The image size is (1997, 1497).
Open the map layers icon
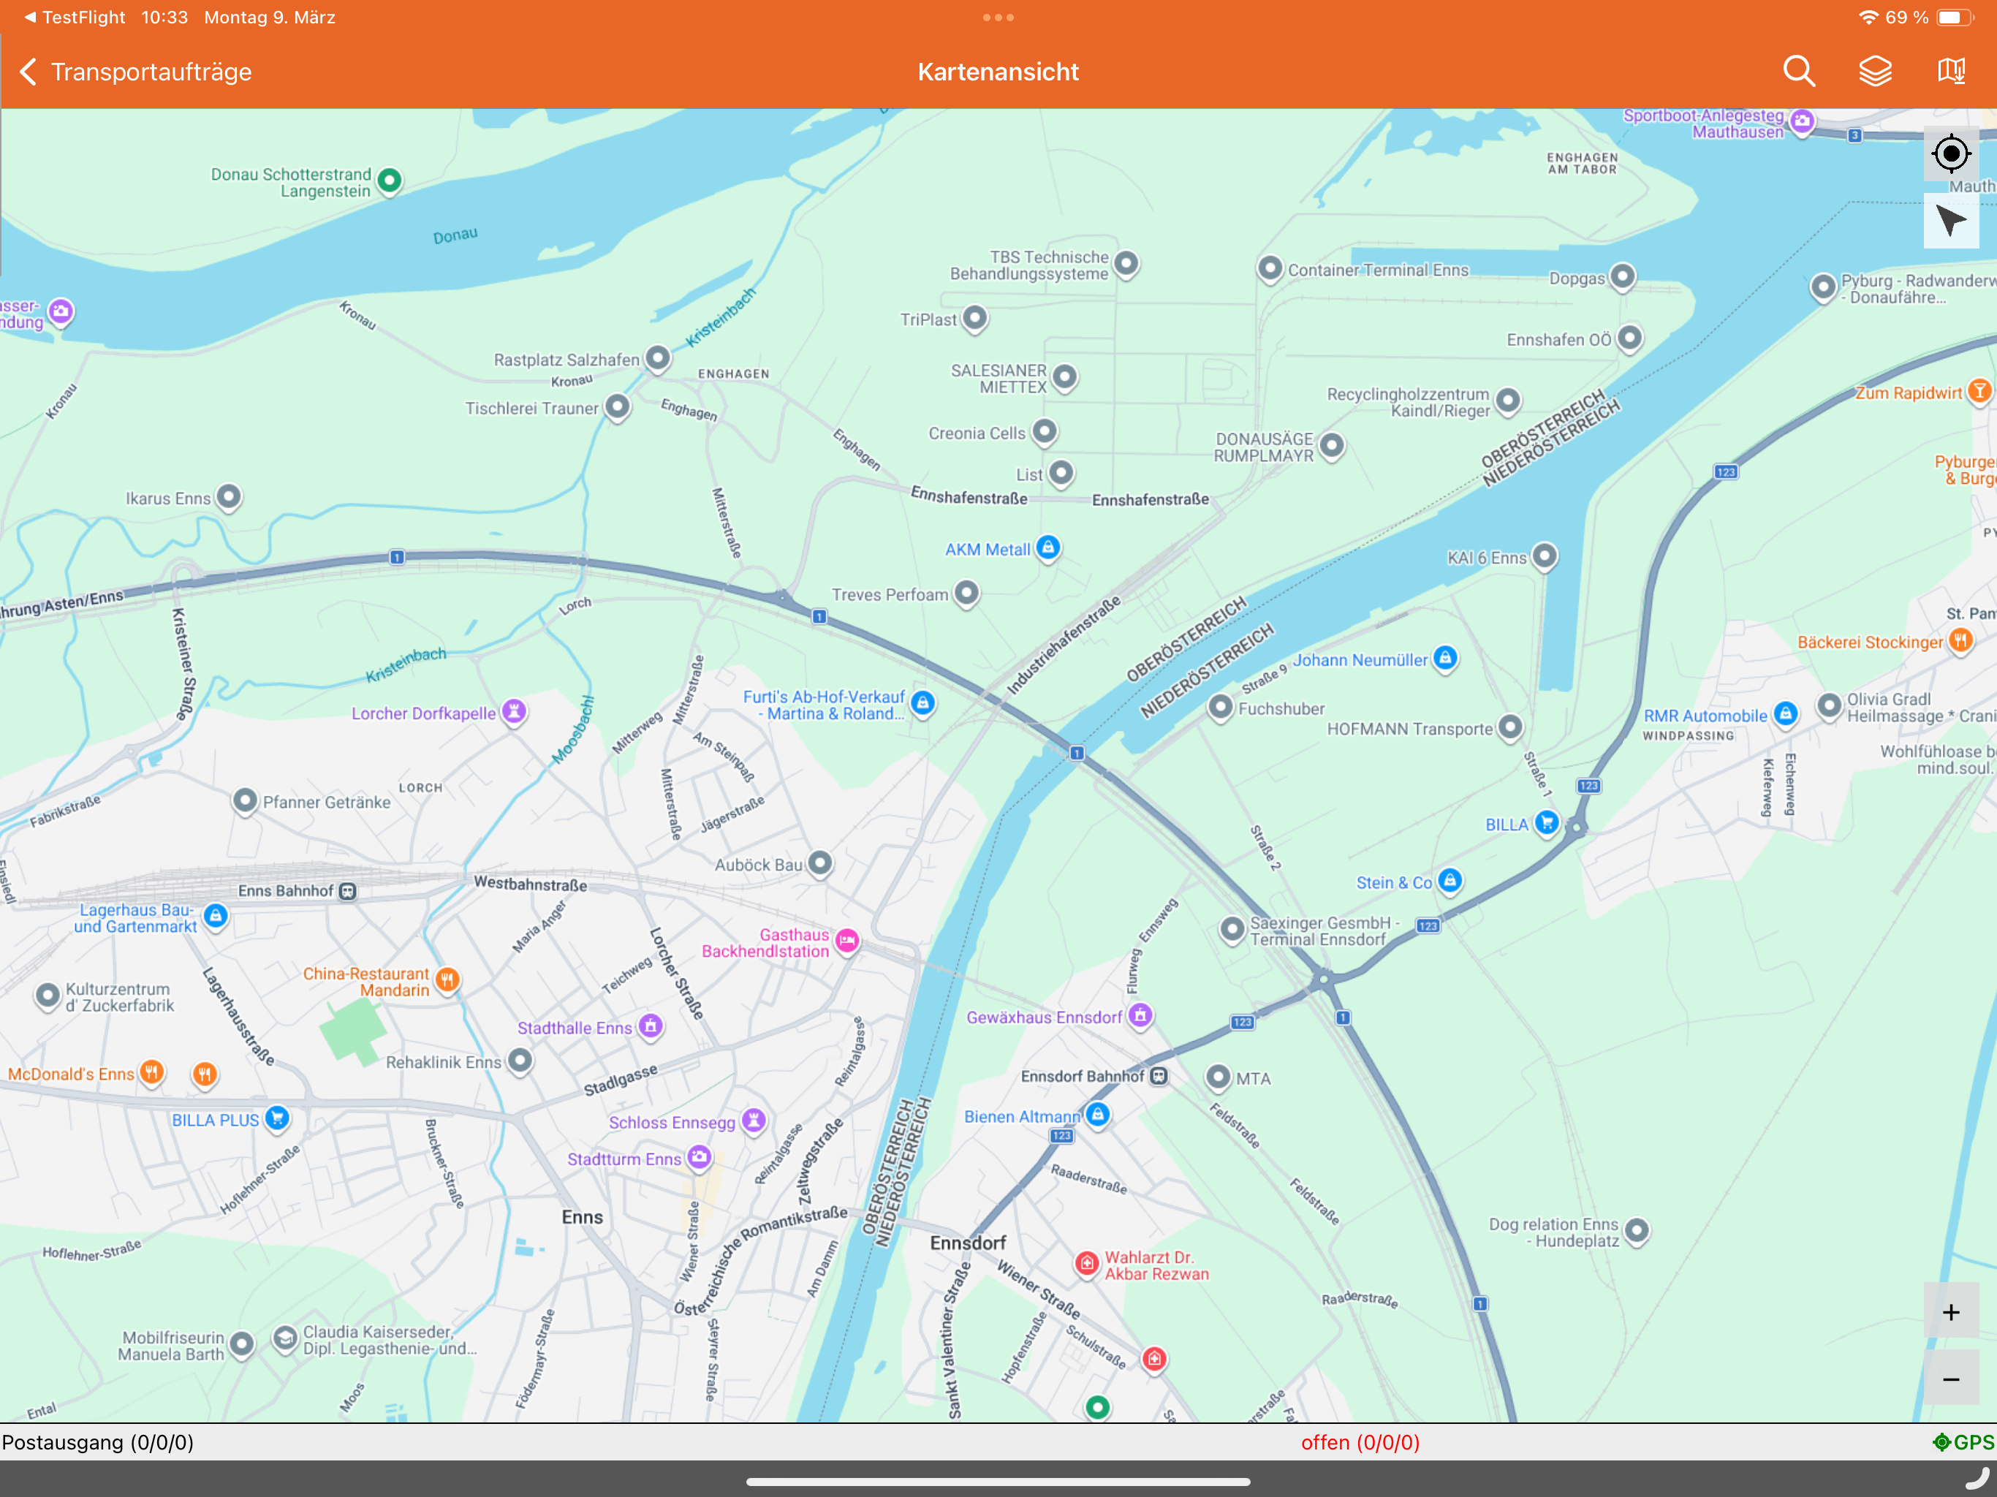click(1875, 72)
